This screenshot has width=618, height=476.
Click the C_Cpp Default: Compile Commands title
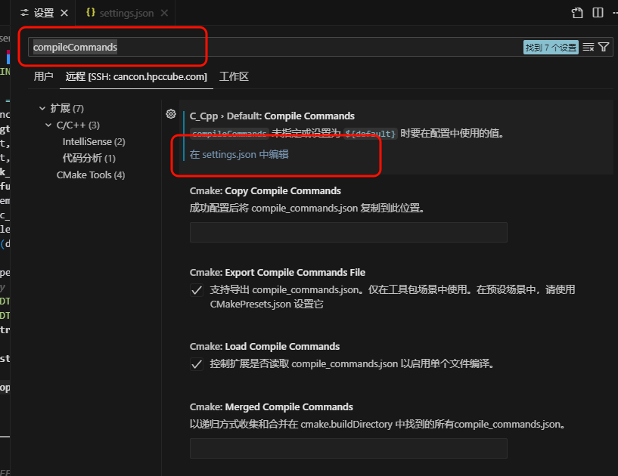coord(272,116)
